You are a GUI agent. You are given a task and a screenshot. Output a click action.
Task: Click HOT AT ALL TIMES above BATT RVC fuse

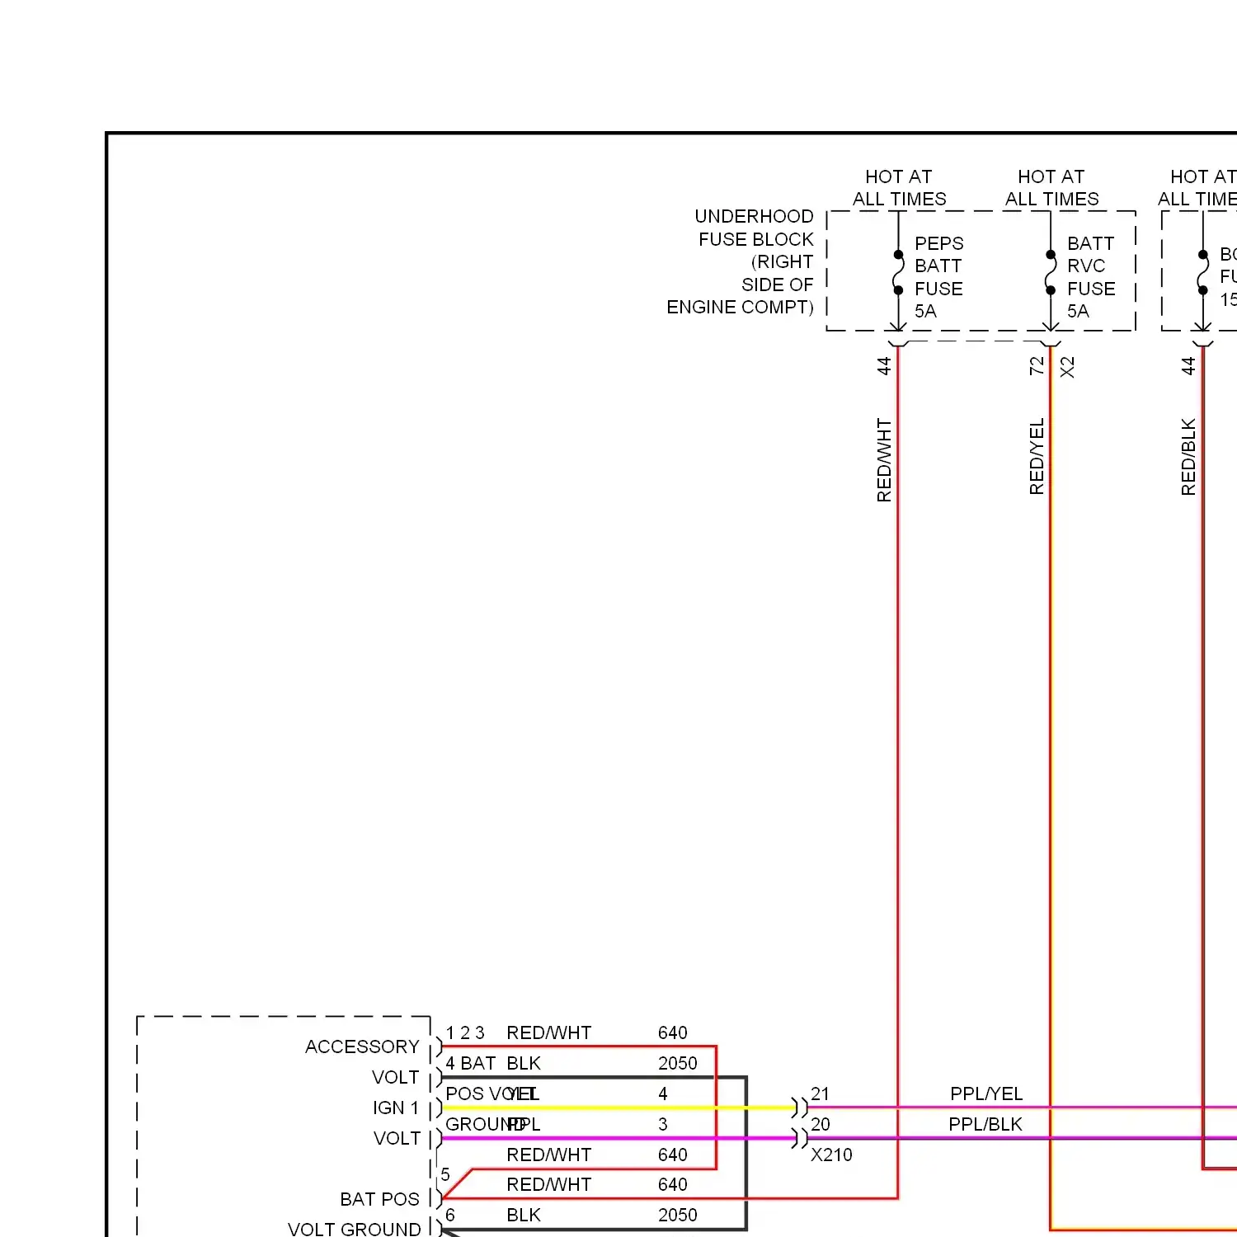(1051, 188)
